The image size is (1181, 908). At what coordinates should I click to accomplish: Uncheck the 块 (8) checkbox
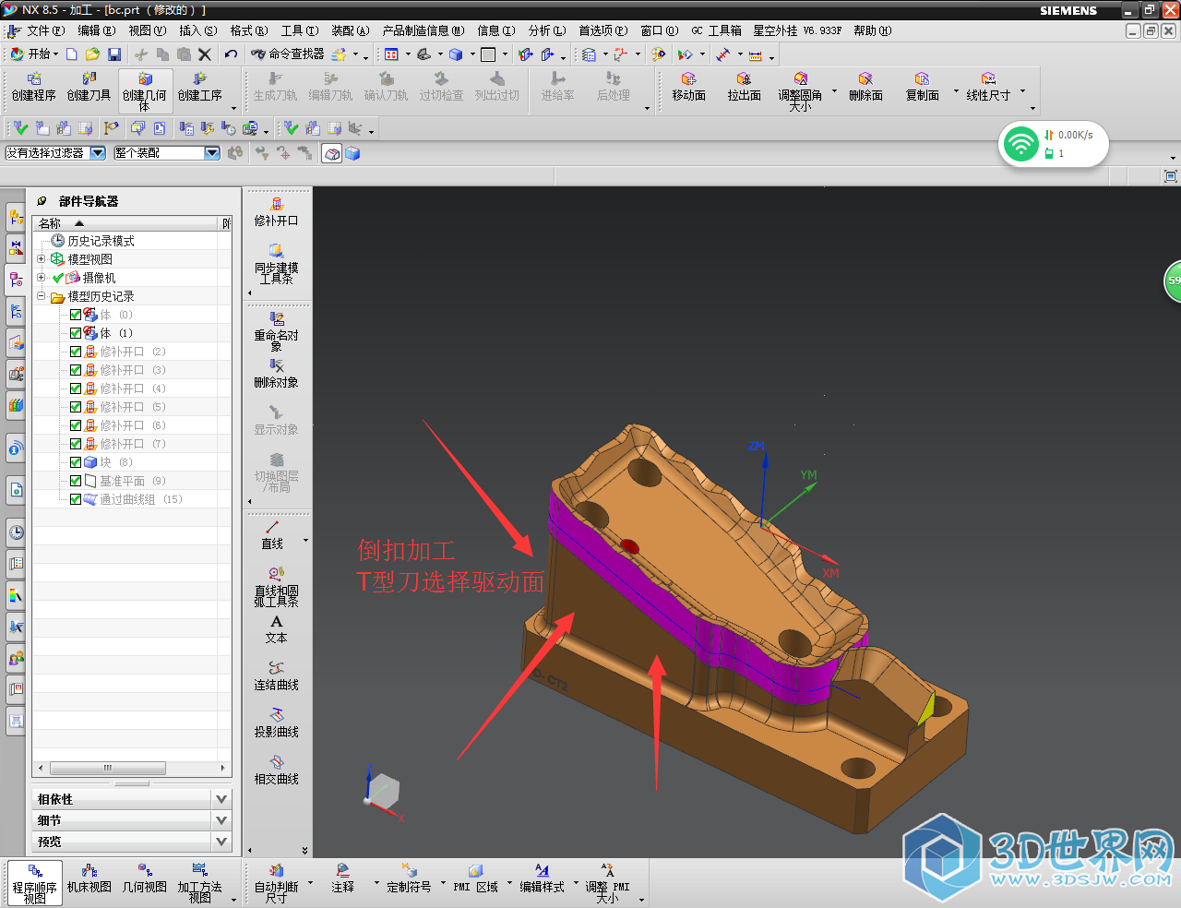click(76, 462)
